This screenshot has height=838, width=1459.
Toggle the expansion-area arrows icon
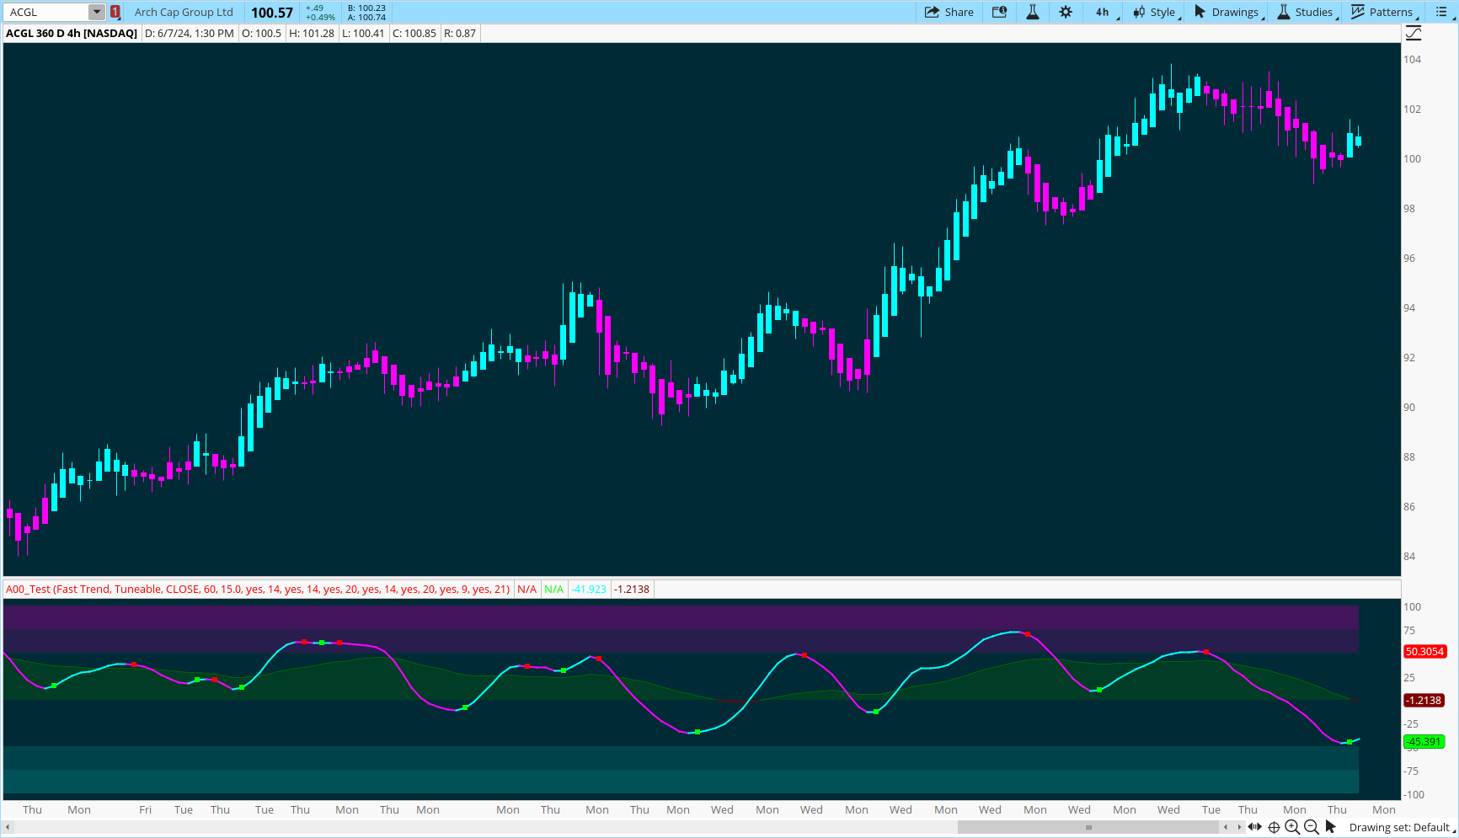[1254, 827]
